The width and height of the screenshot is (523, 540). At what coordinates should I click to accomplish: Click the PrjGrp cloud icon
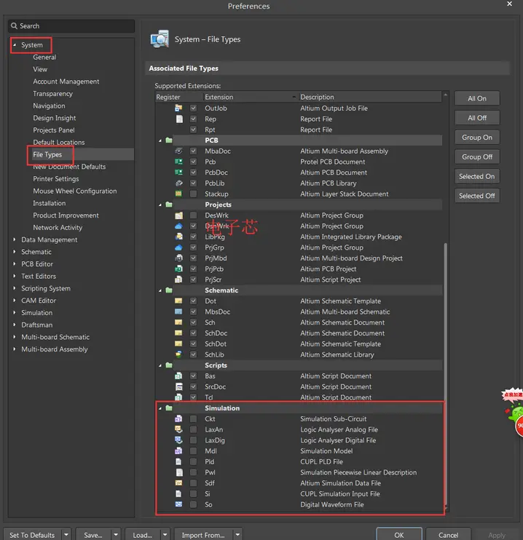[x=178, y=247]
